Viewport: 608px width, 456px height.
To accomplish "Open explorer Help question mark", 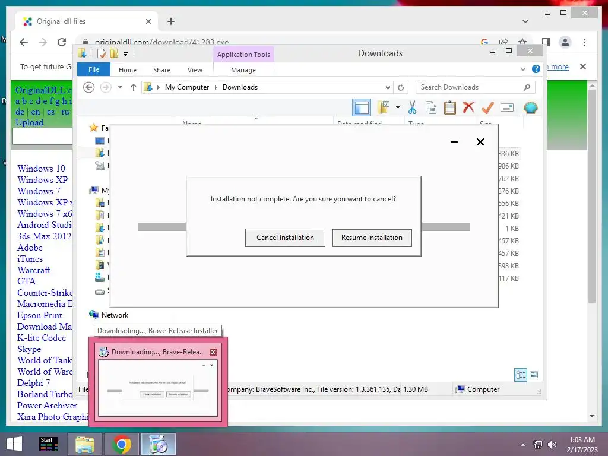I will point(536,69).
